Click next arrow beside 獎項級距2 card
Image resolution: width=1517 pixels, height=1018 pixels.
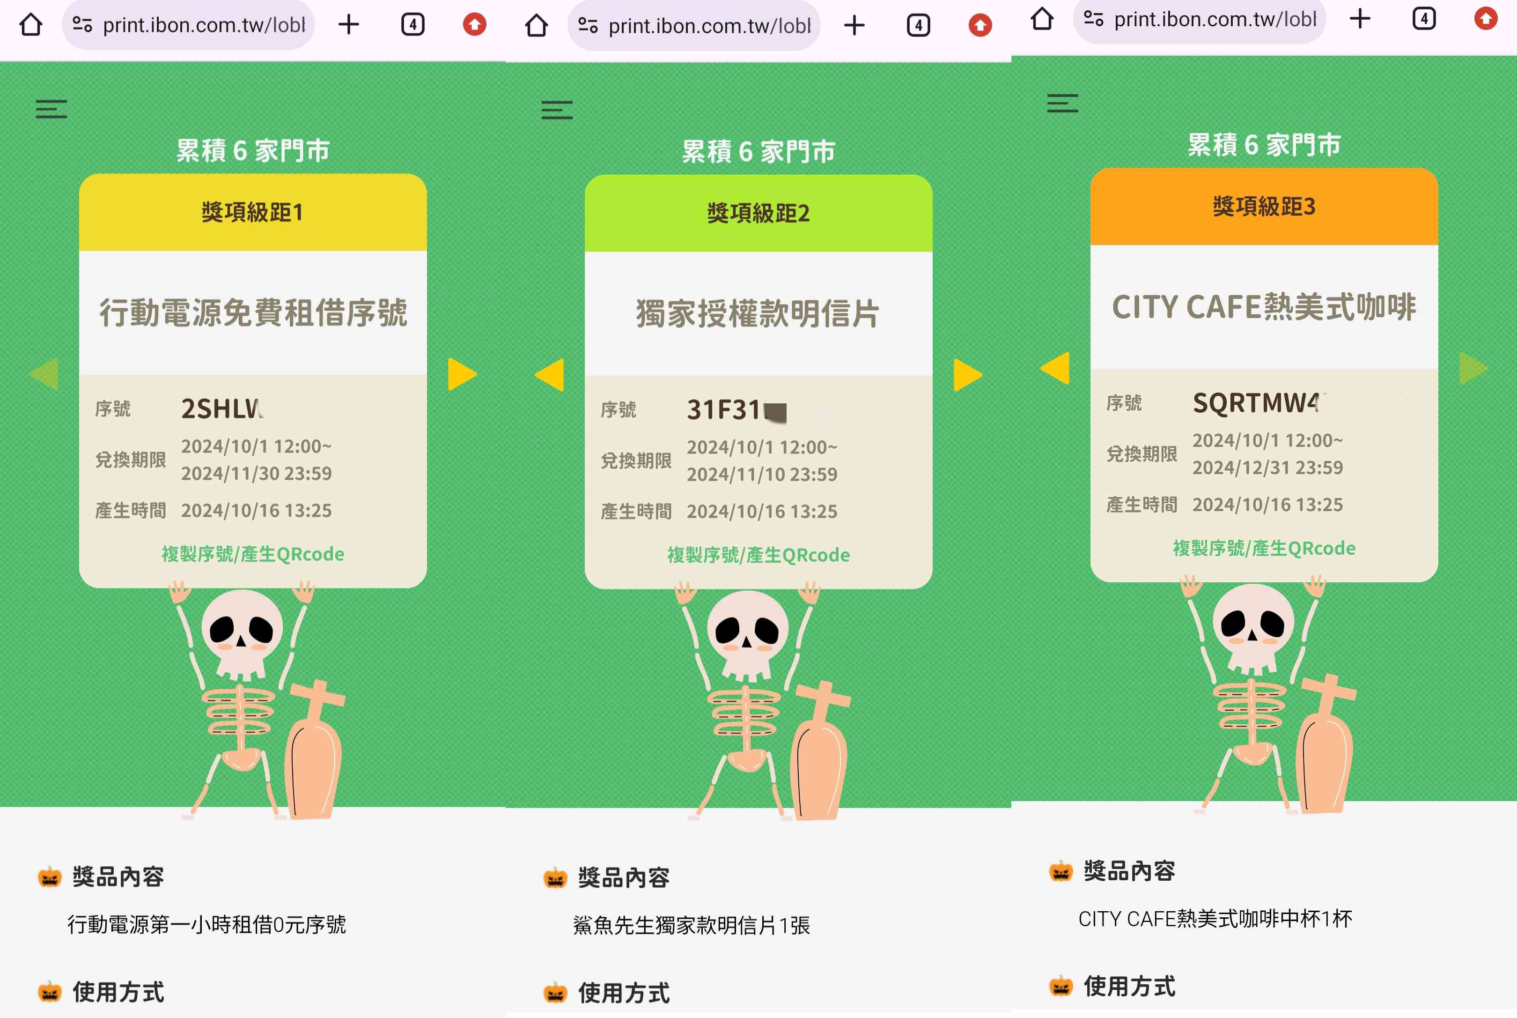click(967, 375)
